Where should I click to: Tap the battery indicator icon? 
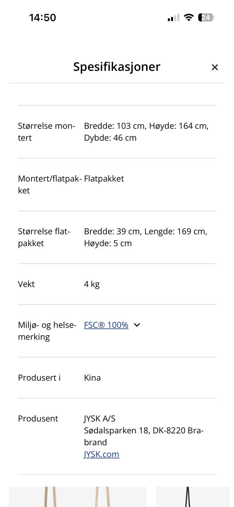tap(206, 17)
